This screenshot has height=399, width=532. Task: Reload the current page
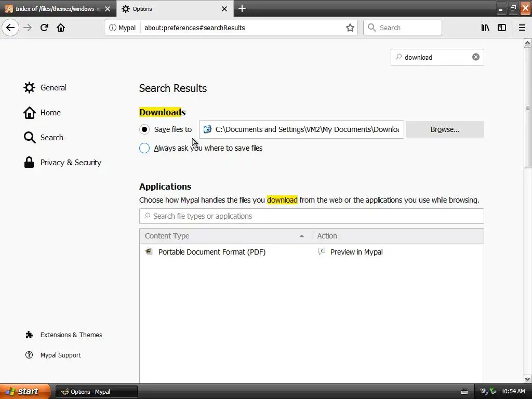click(x=44, y=28)
